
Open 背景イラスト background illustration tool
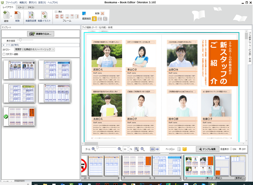[x=44, y=16]
